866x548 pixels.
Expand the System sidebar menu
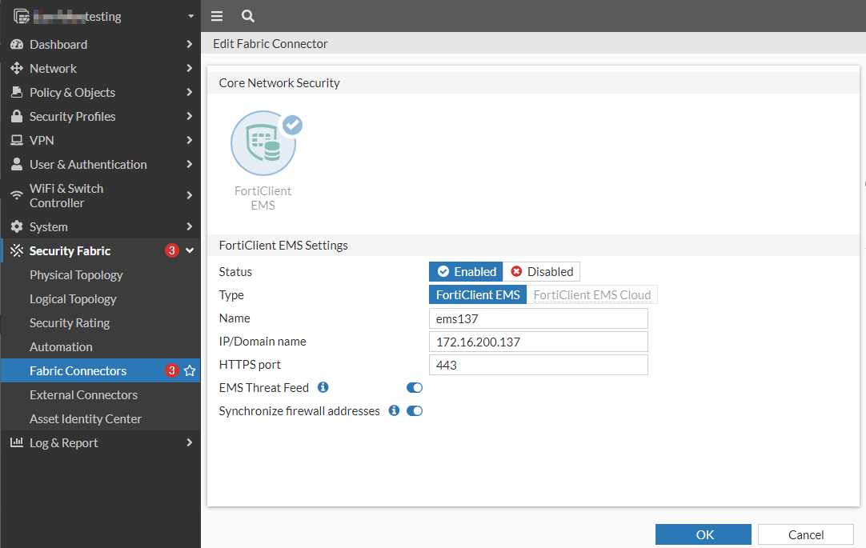pyautogui.click(x=48, y=226)
